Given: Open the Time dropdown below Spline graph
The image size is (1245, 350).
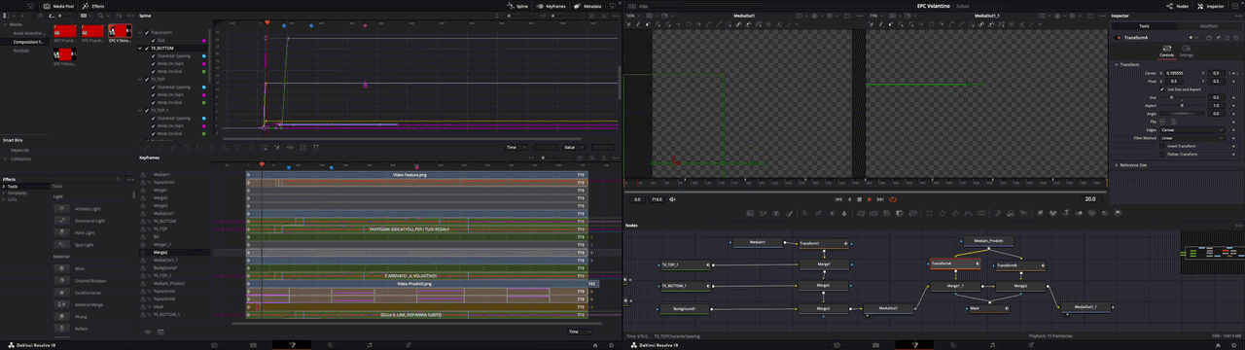Looking at the screenshot, I should tap(517, 147).
